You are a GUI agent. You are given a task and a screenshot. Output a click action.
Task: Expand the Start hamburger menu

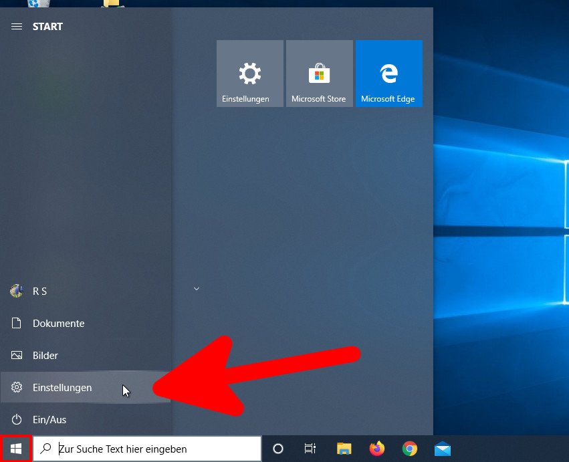(16, 27)
